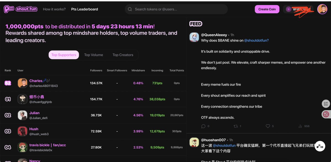Click travis bickle's avatar
Screen dimensions: 331x162
coord(22,147)
